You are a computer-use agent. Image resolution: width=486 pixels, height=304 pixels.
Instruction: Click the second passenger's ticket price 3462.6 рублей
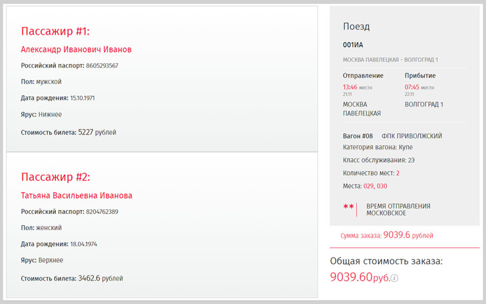point(101,278)
